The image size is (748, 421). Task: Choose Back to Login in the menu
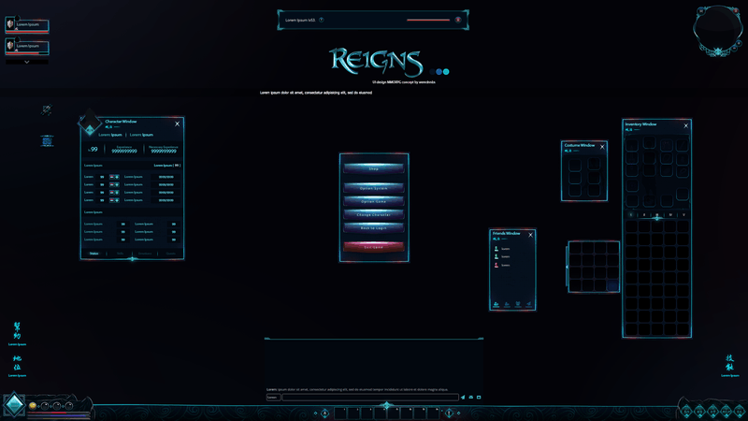click(373, 228)
